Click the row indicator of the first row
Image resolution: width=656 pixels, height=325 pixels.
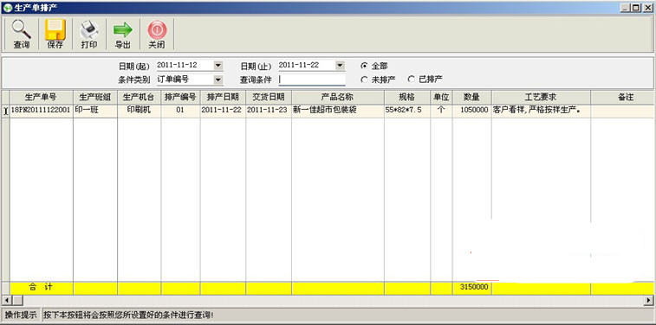(x=5, y=111)
